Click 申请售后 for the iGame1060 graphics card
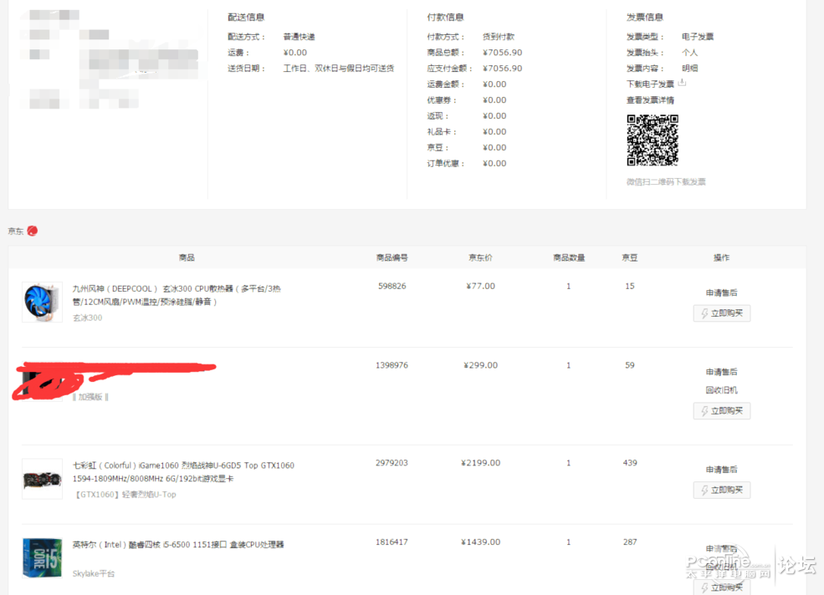This screenshot has height=595, width=824. point(722,470)
